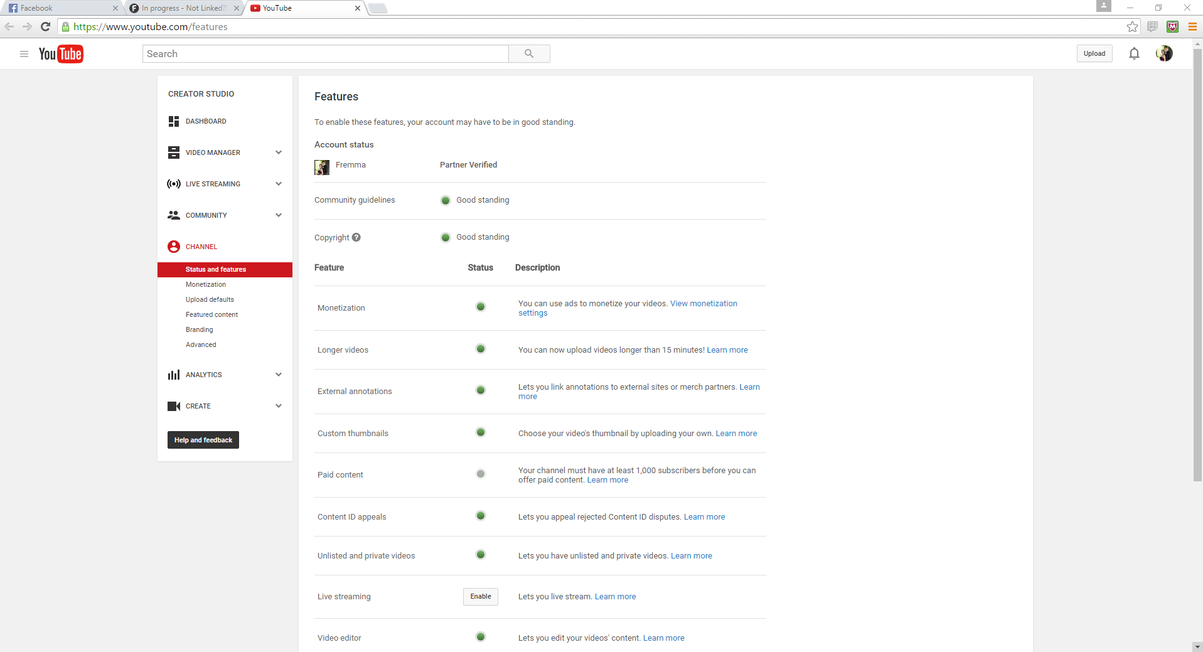Screen dimensions: 1203x652
Task: Open the YouTube hamburger guide menu
Action: coord(24,54)
